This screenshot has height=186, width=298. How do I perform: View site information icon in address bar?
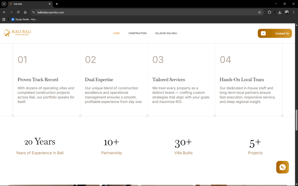(33, 12)
